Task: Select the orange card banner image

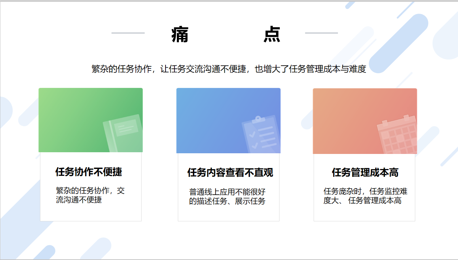Action: (x=365, y=121)
